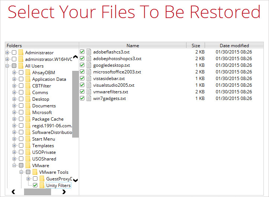Expand the Microsoft folder tree node

tap(14, 113)
